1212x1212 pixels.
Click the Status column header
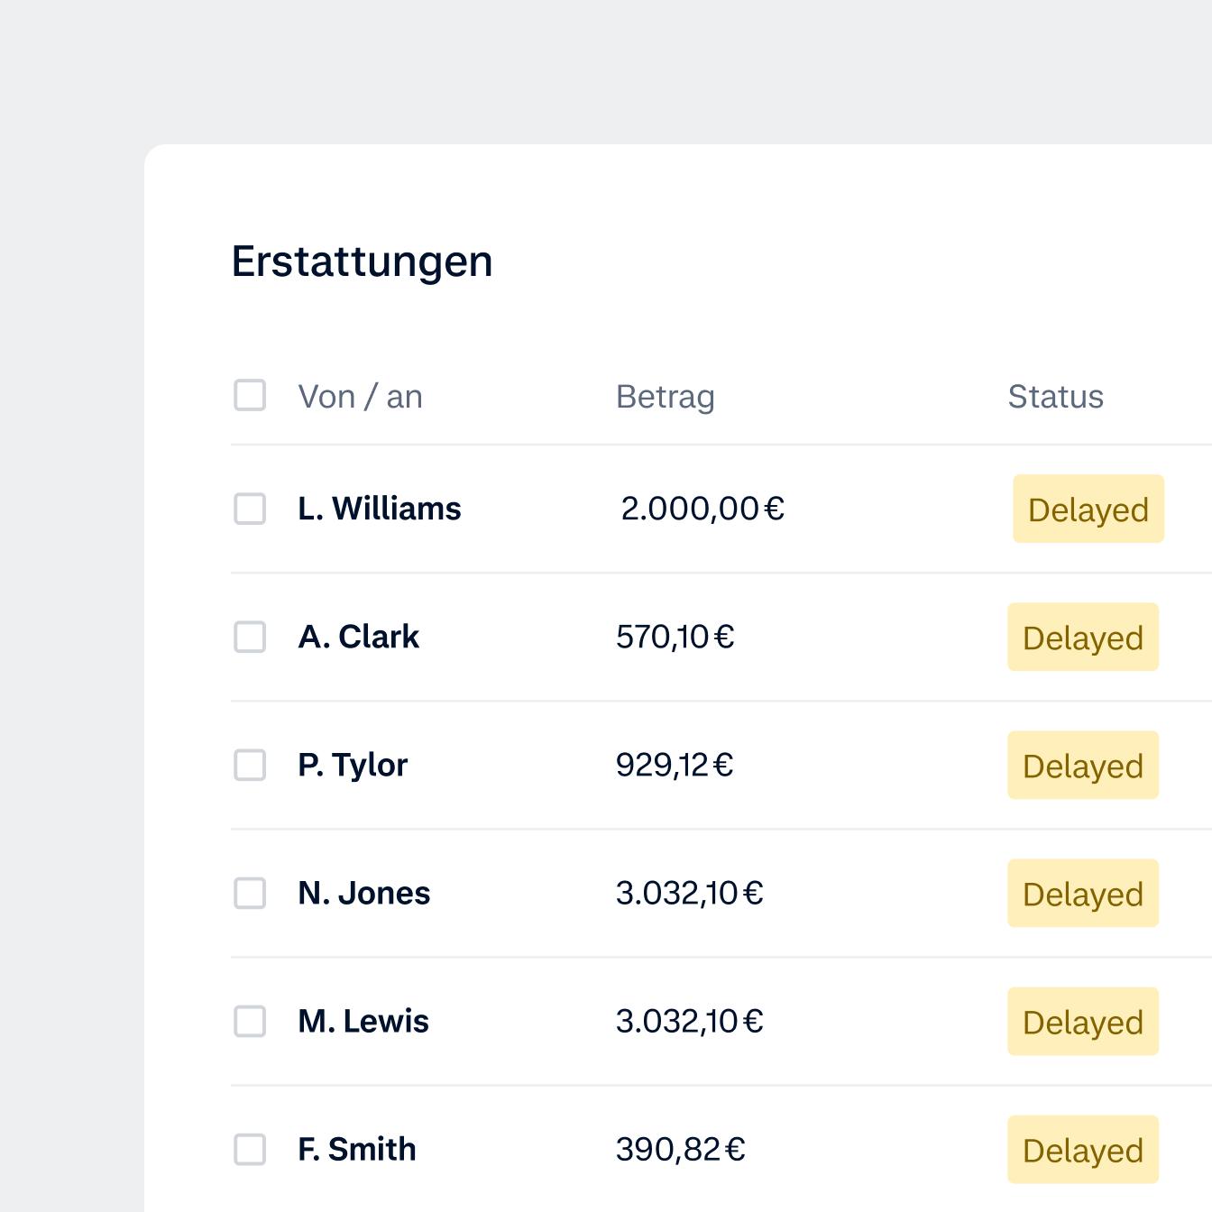[1055, 397]
